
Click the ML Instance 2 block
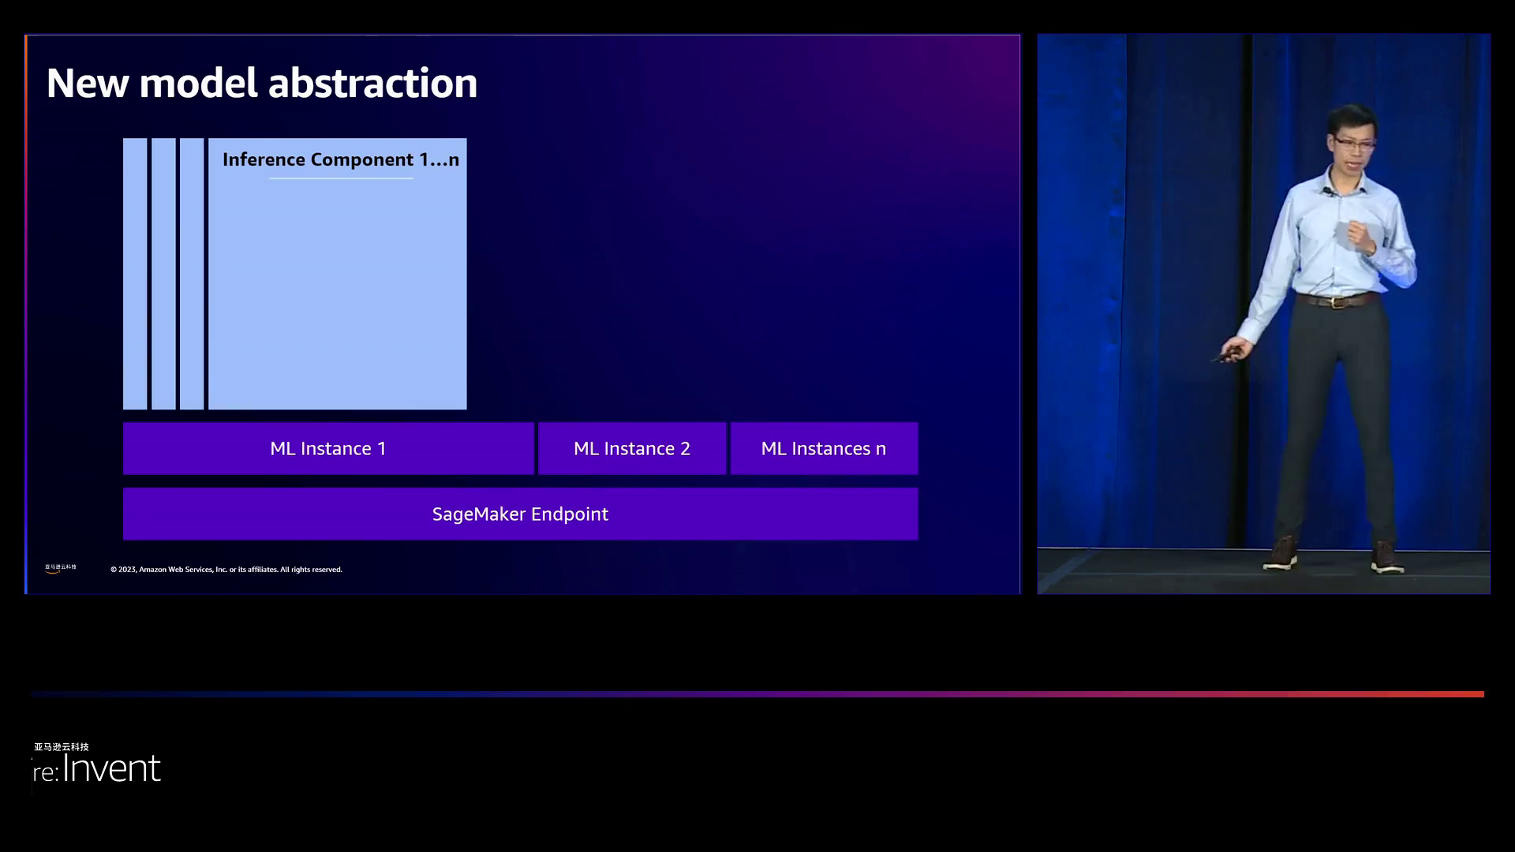pyautogui.click(x=632, y=448)
